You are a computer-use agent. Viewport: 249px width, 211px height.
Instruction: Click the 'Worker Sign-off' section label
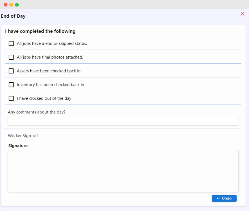click(23, 136)
